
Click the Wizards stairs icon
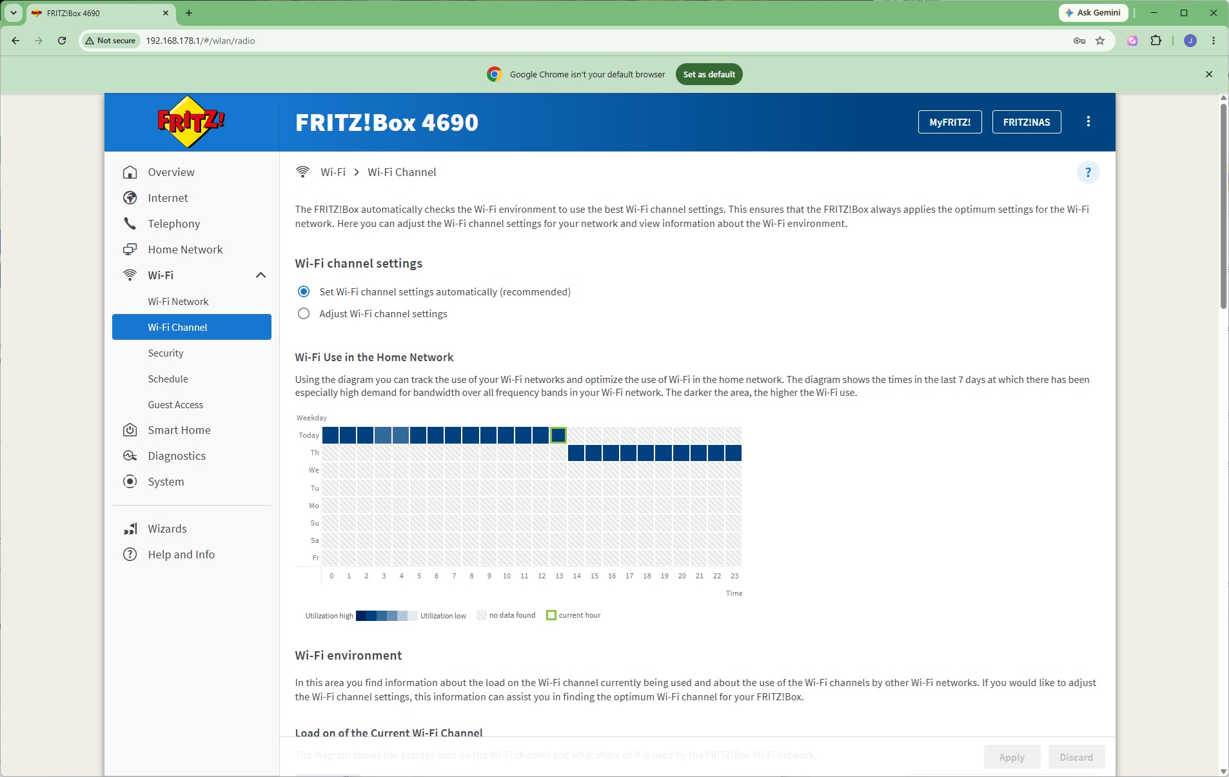130,529
